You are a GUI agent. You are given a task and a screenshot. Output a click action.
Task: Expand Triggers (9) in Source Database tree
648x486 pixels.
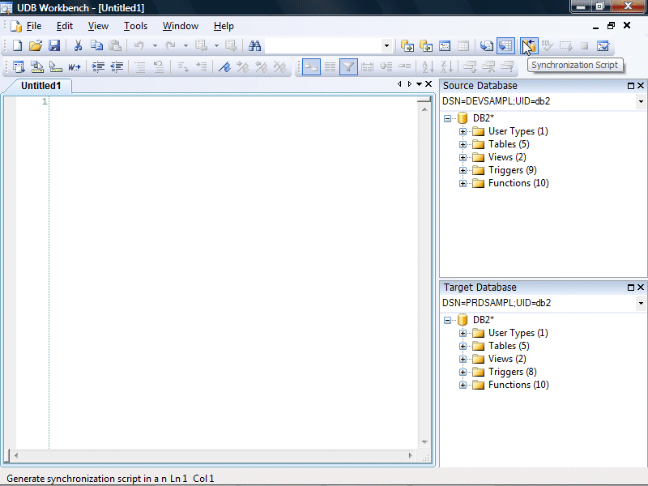click(463, 170)
